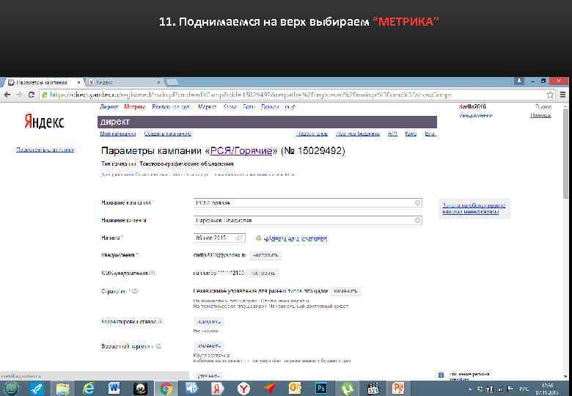Click the Google Chrome taskbar icon
The image size is (572, 396).
pos(166,389)
